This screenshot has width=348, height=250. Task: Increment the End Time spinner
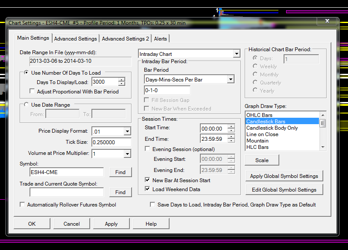point(231,137)
